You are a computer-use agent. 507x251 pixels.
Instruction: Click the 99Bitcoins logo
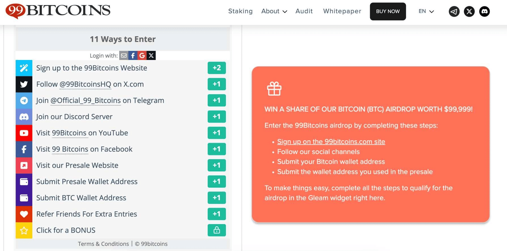tap(58, 11)
